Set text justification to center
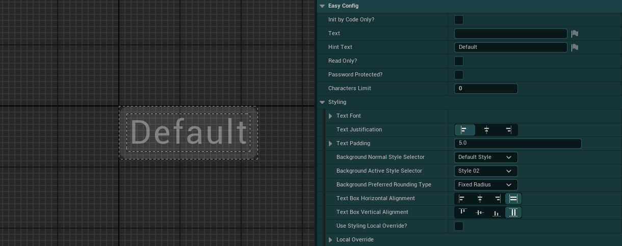The width and height of the screenshot is (622, 246). (486, 130)
